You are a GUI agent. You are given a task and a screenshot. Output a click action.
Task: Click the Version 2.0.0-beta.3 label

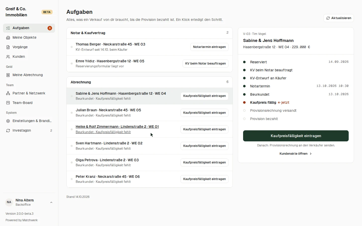click(19, 214)
